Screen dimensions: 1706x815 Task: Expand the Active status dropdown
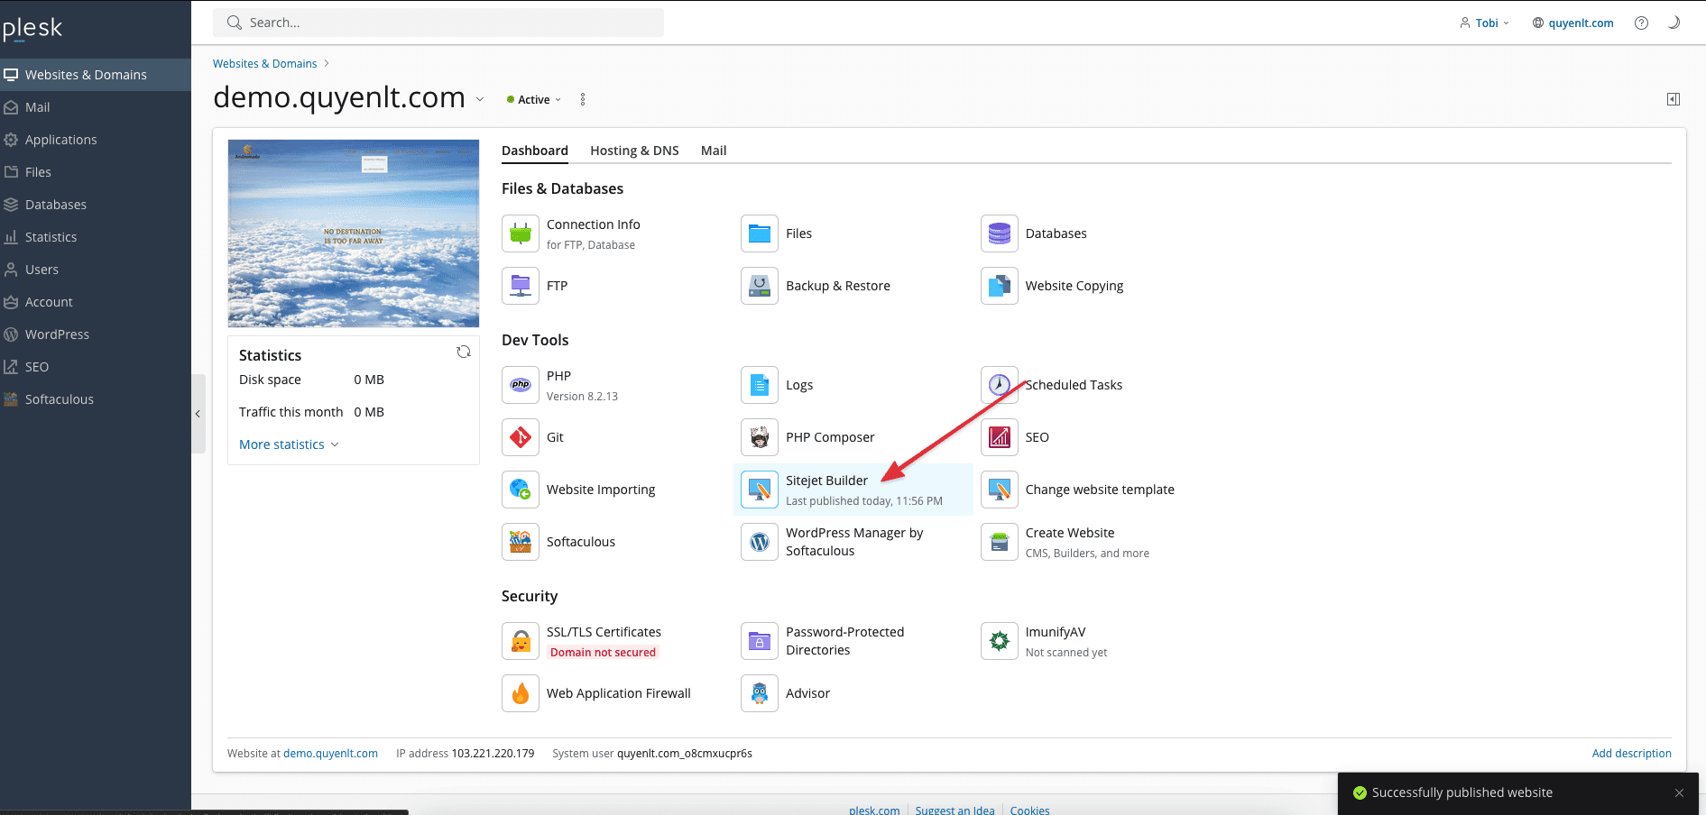click(535, 100)
